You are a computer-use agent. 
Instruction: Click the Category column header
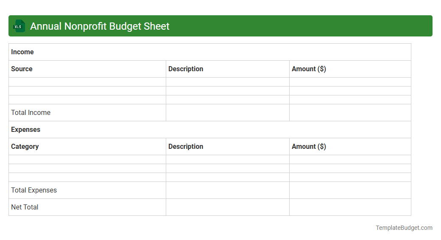click(x=25, y=147)
